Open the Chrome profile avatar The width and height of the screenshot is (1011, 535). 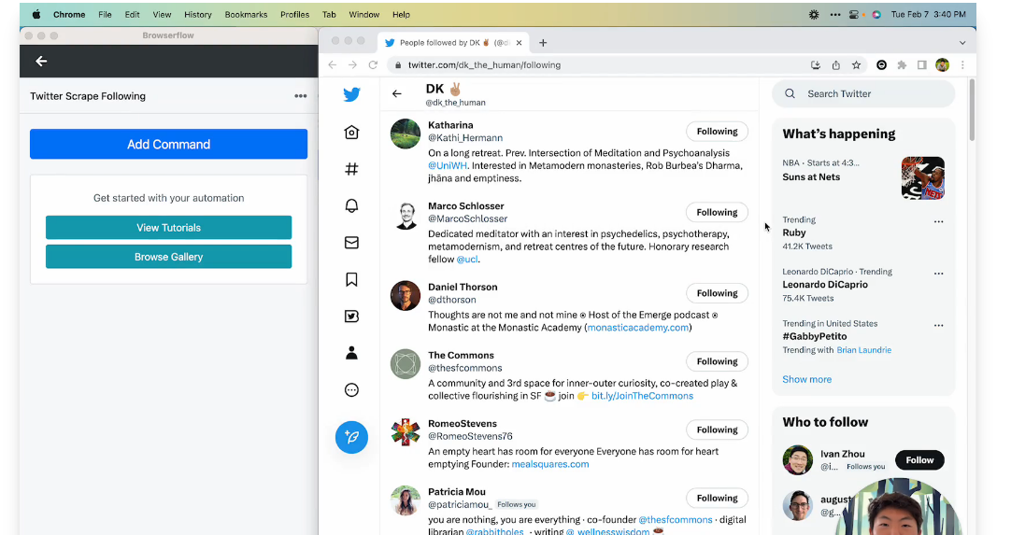(x=942, y=64)
